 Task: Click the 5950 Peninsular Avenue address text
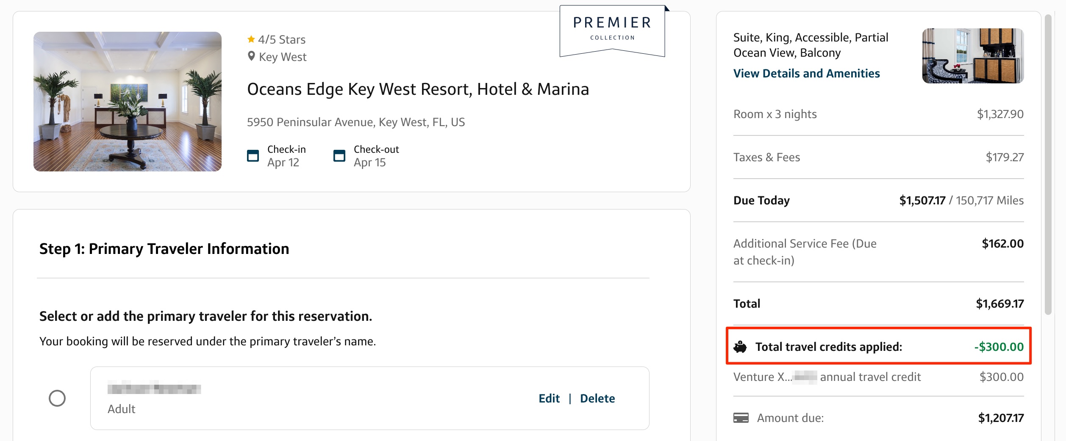(356, 122)
